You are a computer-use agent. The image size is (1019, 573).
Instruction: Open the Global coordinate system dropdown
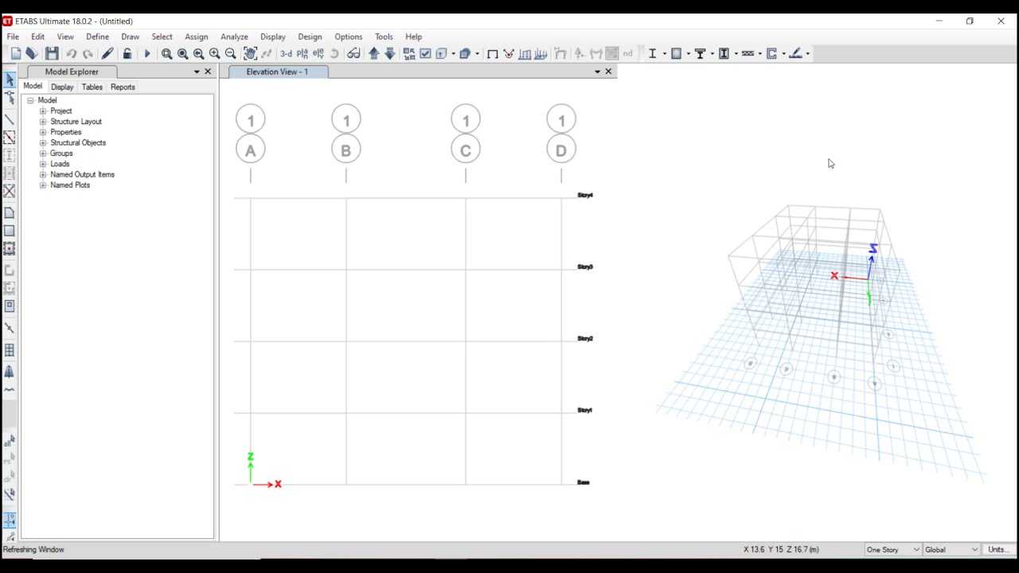tap(951, 549)
